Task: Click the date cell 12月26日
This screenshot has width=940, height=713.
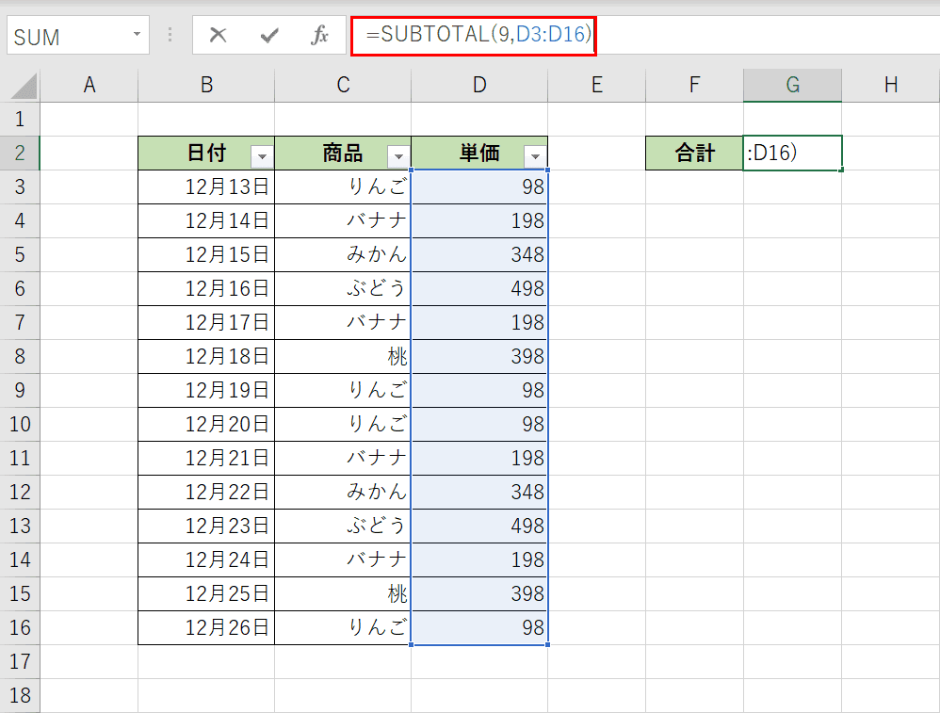Action: coord(206,628)
